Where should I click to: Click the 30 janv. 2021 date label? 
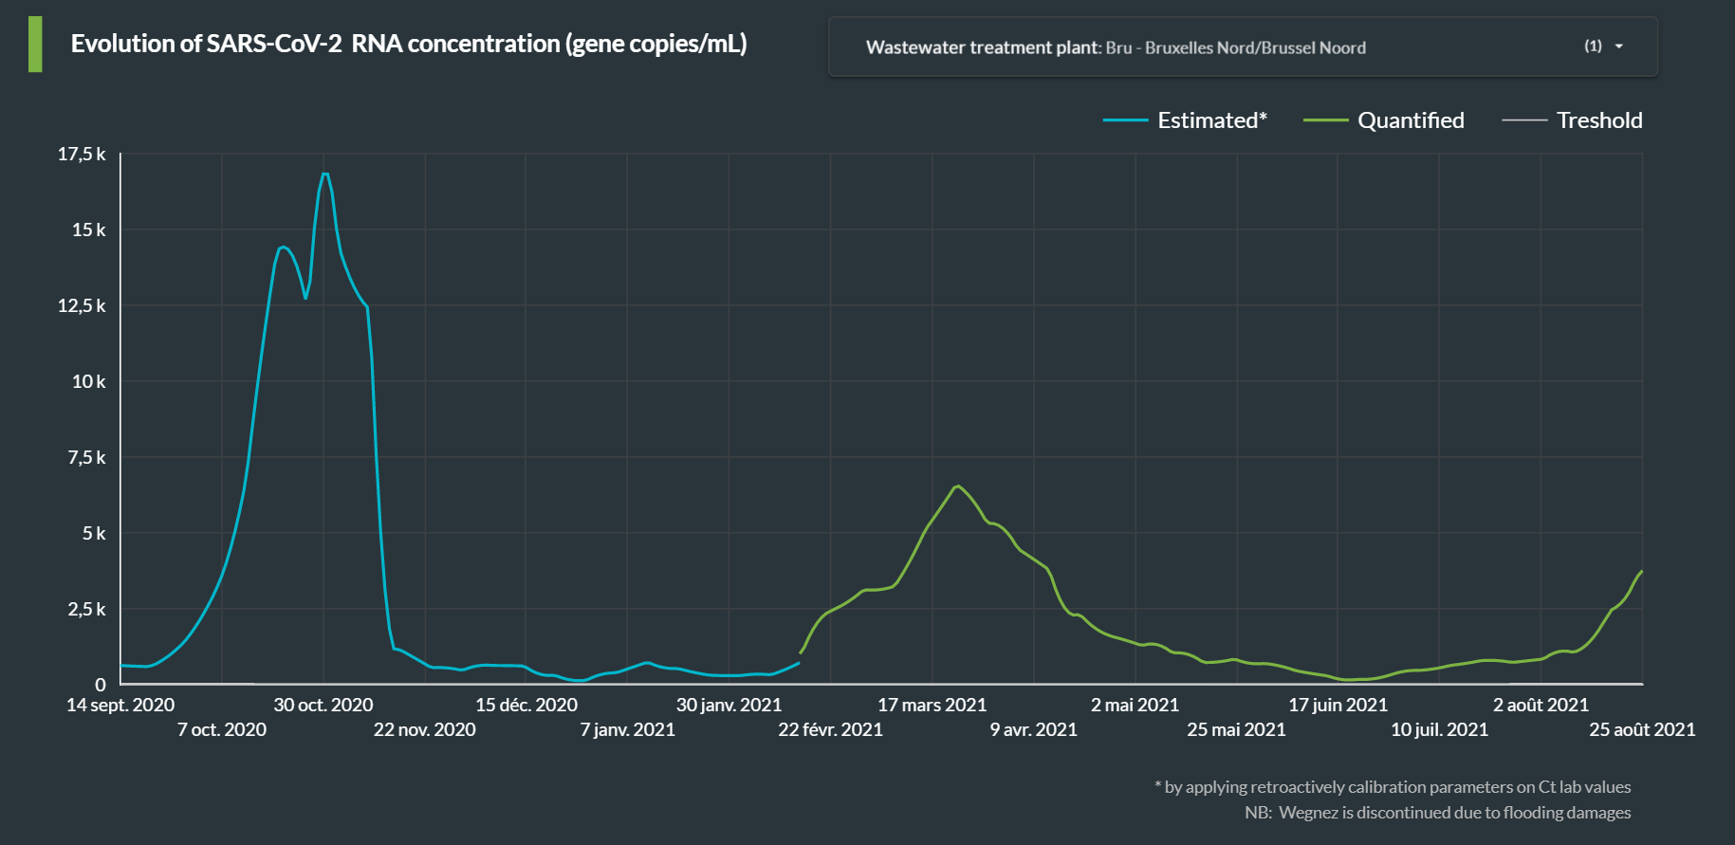point(729,705)
